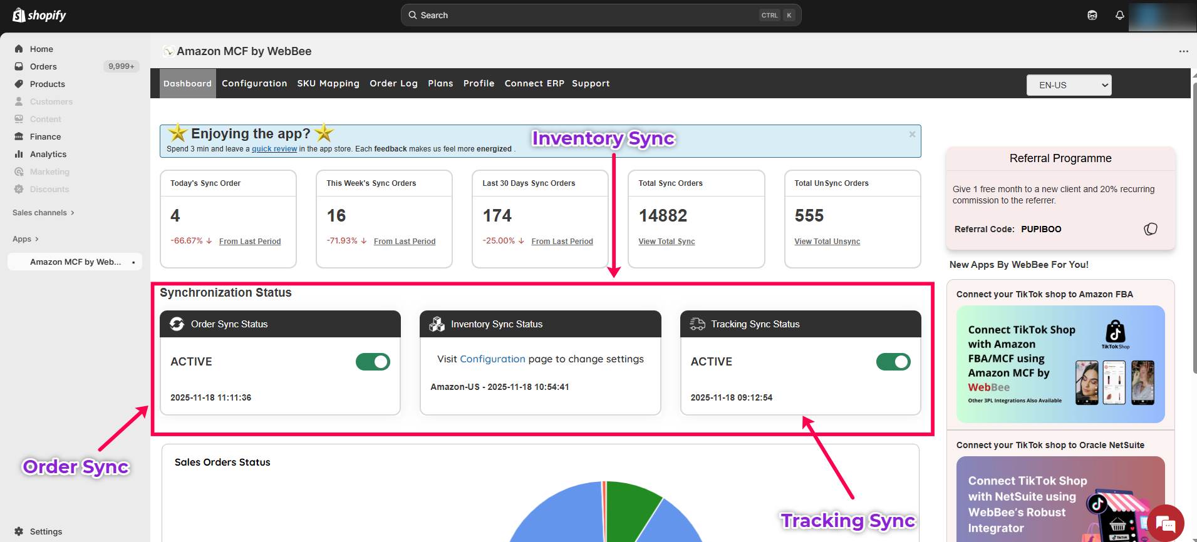
Task: Open View Total Unsync link
Action: coord(827,242)
